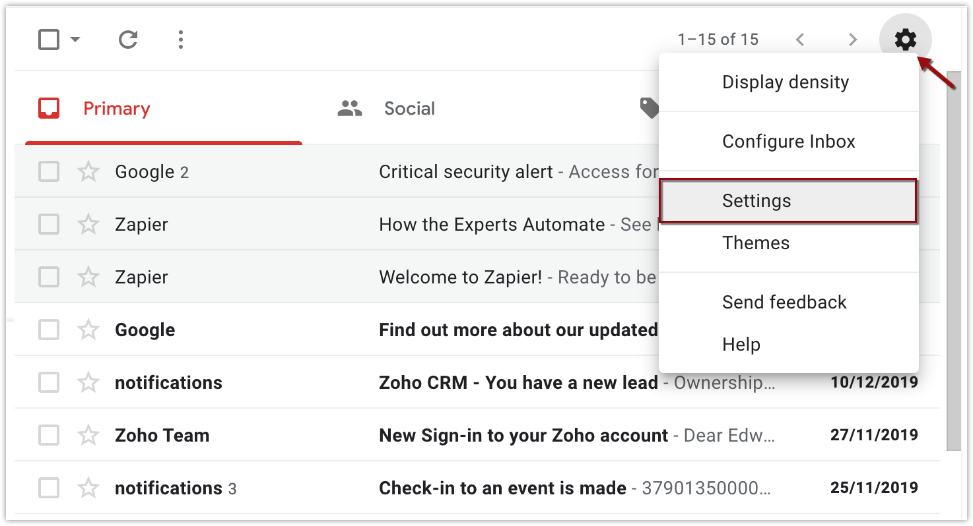Open the Zoho CRM new lead email
Image resolution: width=973 pixels, height=526 pixels.
click(518, 382)
